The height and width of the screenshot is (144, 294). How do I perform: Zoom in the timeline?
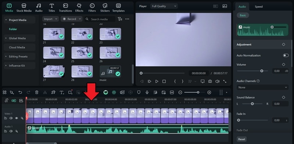pyautogui.click(x=209, y=92)
